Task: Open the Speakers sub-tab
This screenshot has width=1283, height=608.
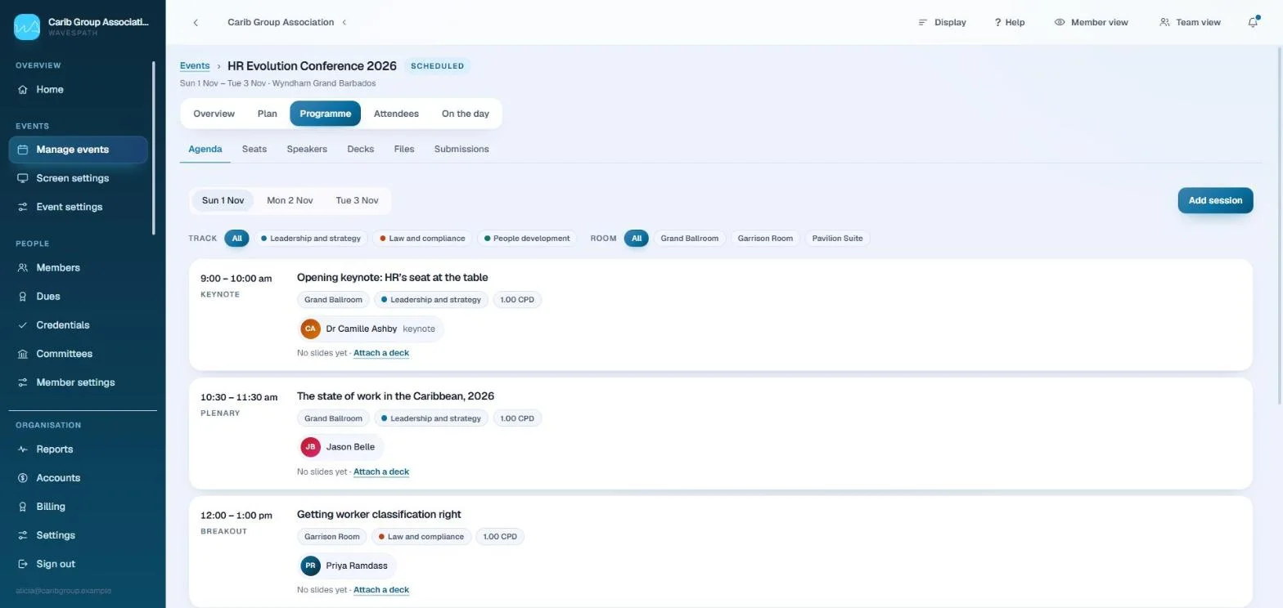Action: (x=307, y=149)
